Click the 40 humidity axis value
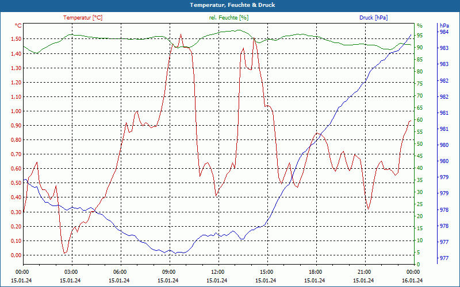This screenshot has width=460, height=287. (x=420, y=168)
